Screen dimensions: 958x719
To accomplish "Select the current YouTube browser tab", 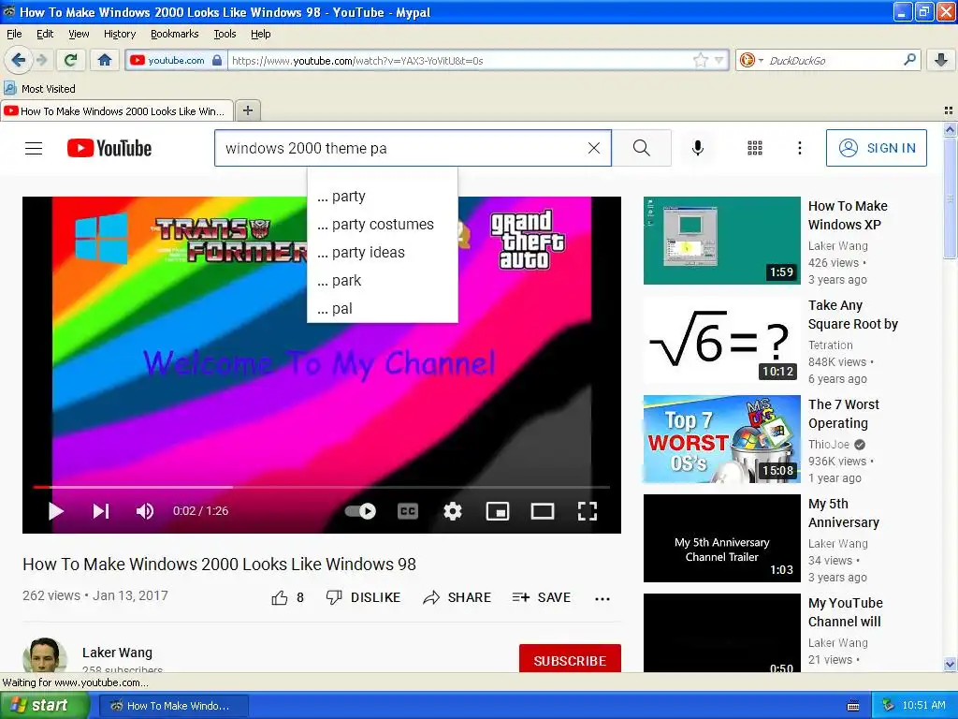I will click(x=117, y=111).
